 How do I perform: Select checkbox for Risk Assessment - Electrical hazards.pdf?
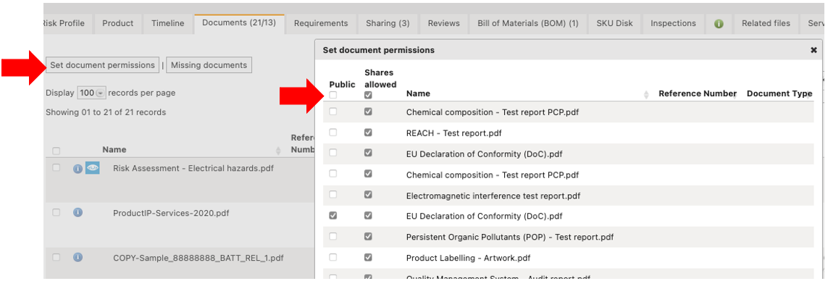[56, 167]
